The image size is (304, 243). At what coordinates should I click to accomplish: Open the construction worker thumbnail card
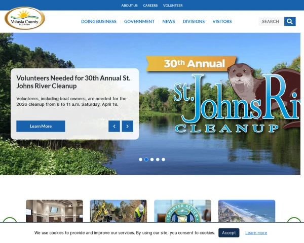pos(119,211)
